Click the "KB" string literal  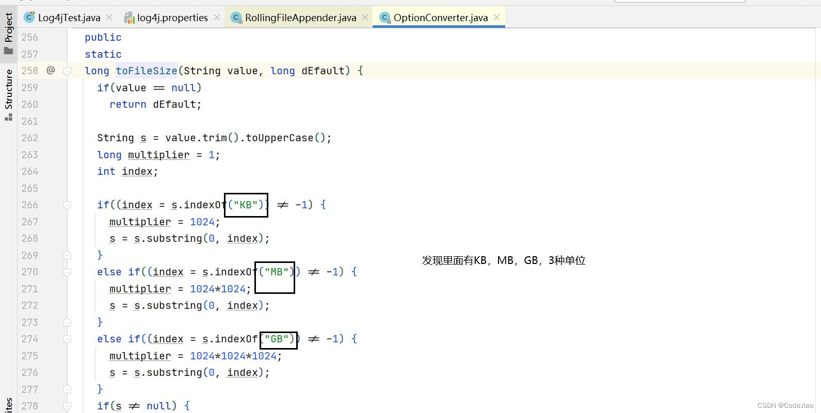tap(246, 205)
